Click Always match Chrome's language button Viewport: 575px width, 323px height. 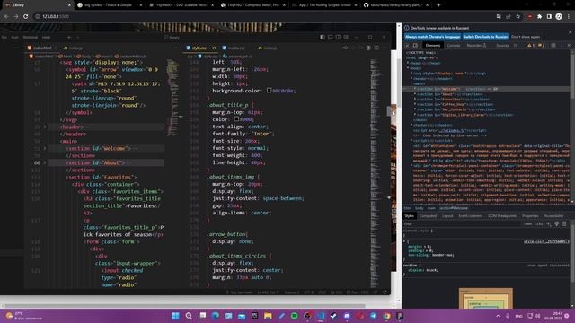click(432, 37)
